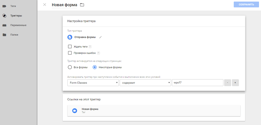Enable the Ждать теги checkbox

point(70,46)
